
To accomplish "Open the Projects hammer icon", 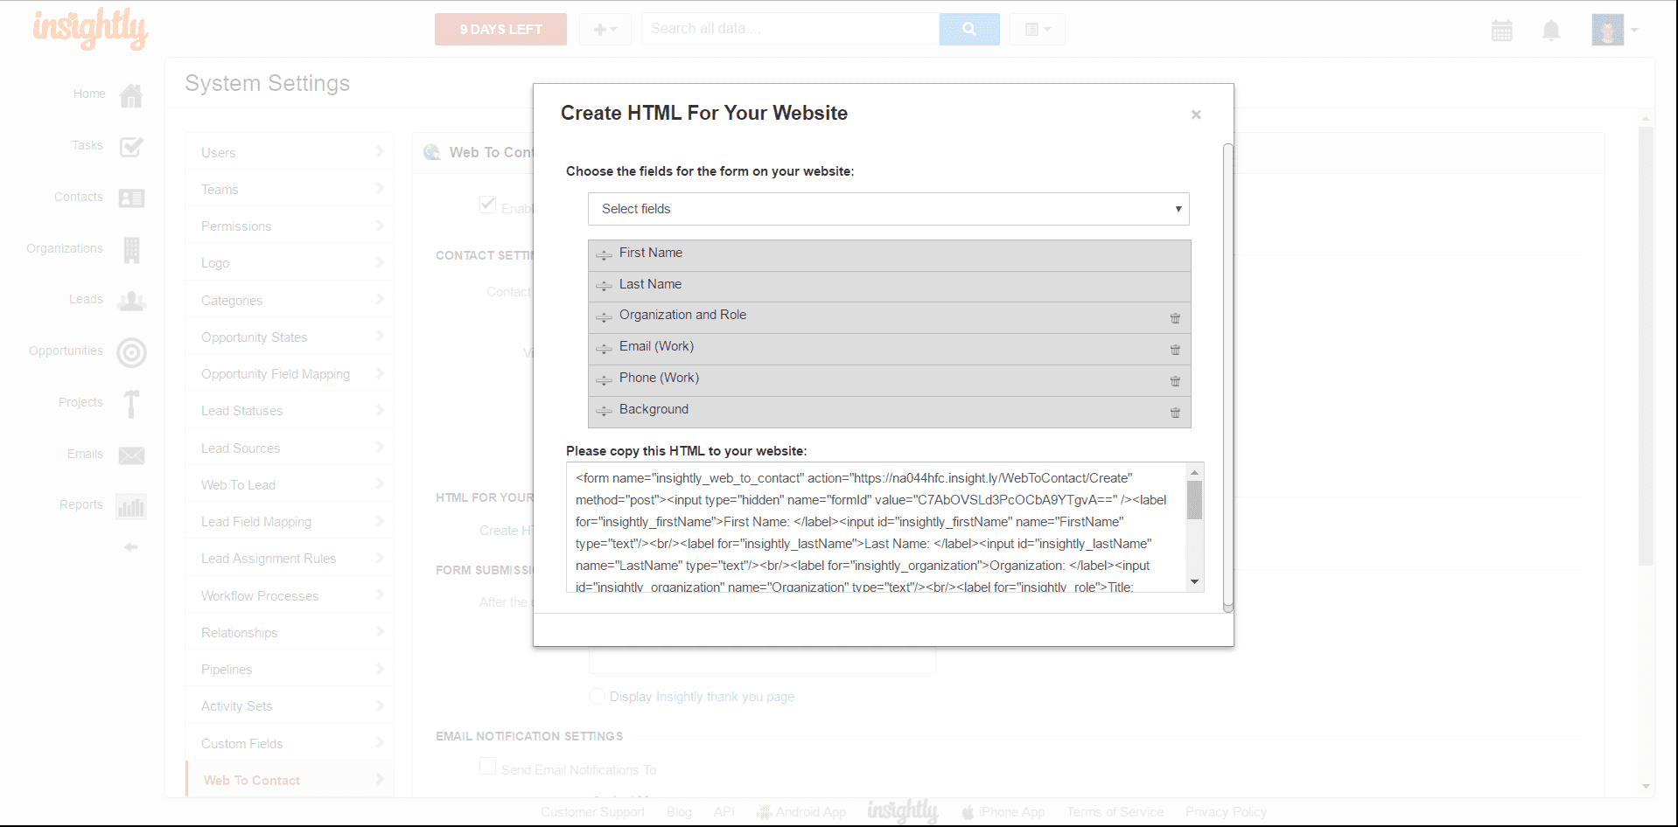I will [131, 404].
